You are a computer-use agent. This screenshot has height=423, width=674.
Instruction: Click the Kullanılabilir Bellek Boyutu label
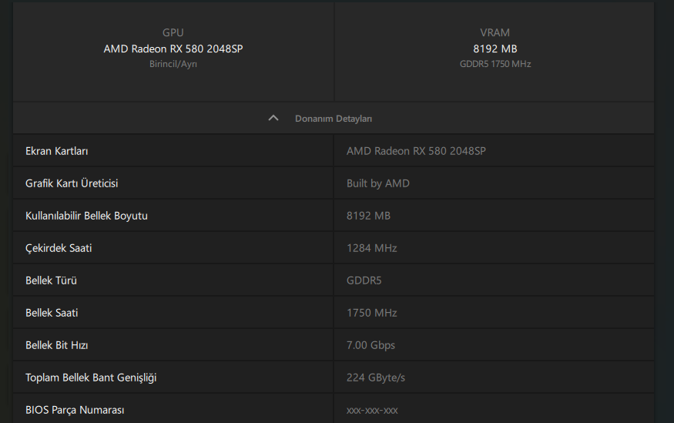tap(86, 216)
